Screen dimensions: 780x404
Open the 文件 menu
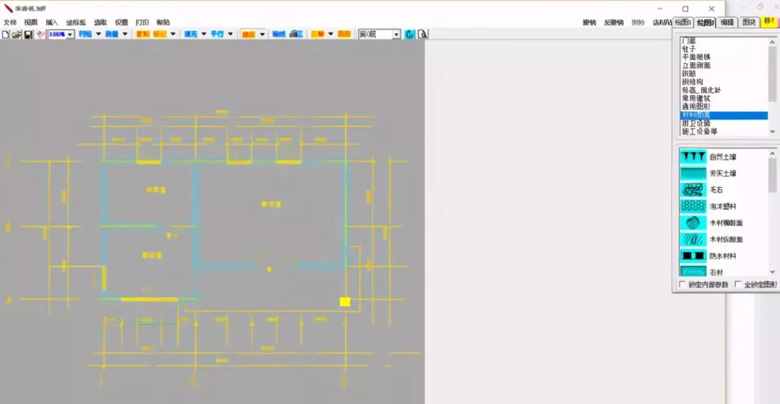pos(10,23)
